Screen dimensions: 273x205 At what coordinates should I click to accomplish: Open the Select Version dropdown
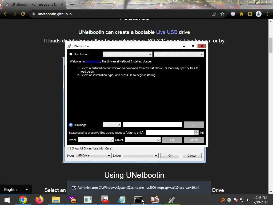pos(179,54)
